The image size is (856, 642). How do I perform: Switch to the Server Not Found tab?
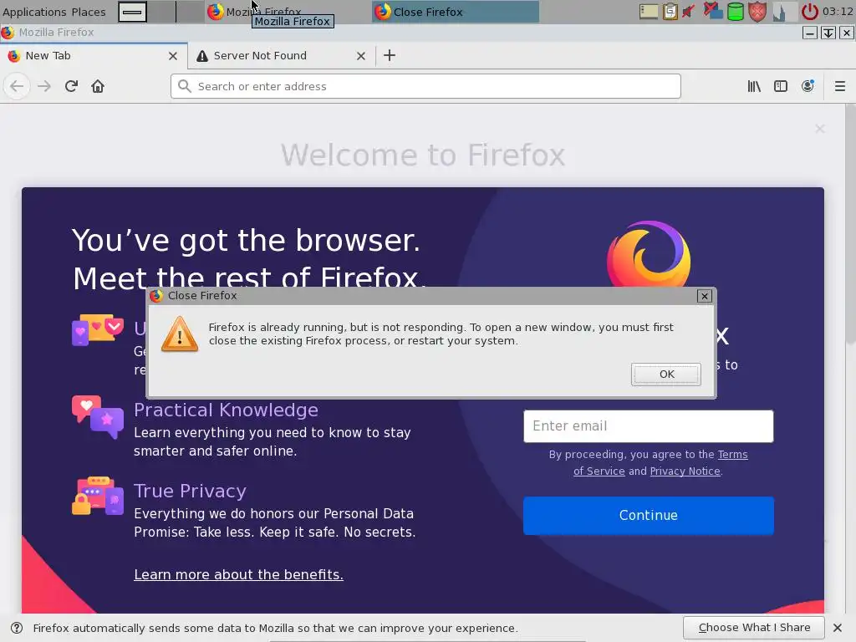(x=282, y=56)
